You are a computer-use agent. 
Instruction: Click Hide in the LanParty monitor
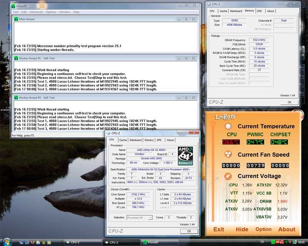(242, 229)
